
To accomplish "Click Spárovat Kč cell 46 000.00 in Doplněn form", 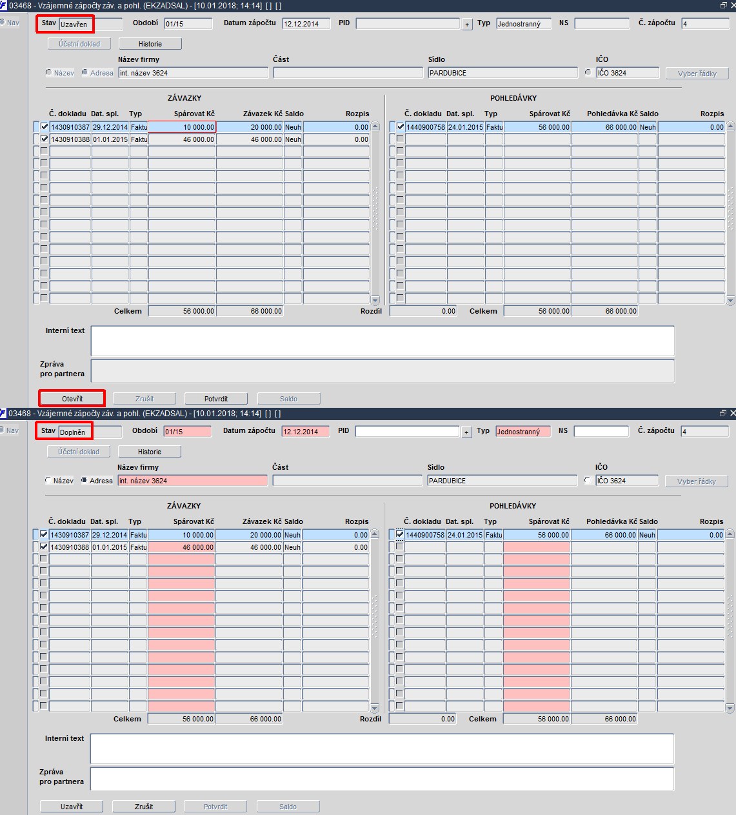I will [x=181, y=547].
